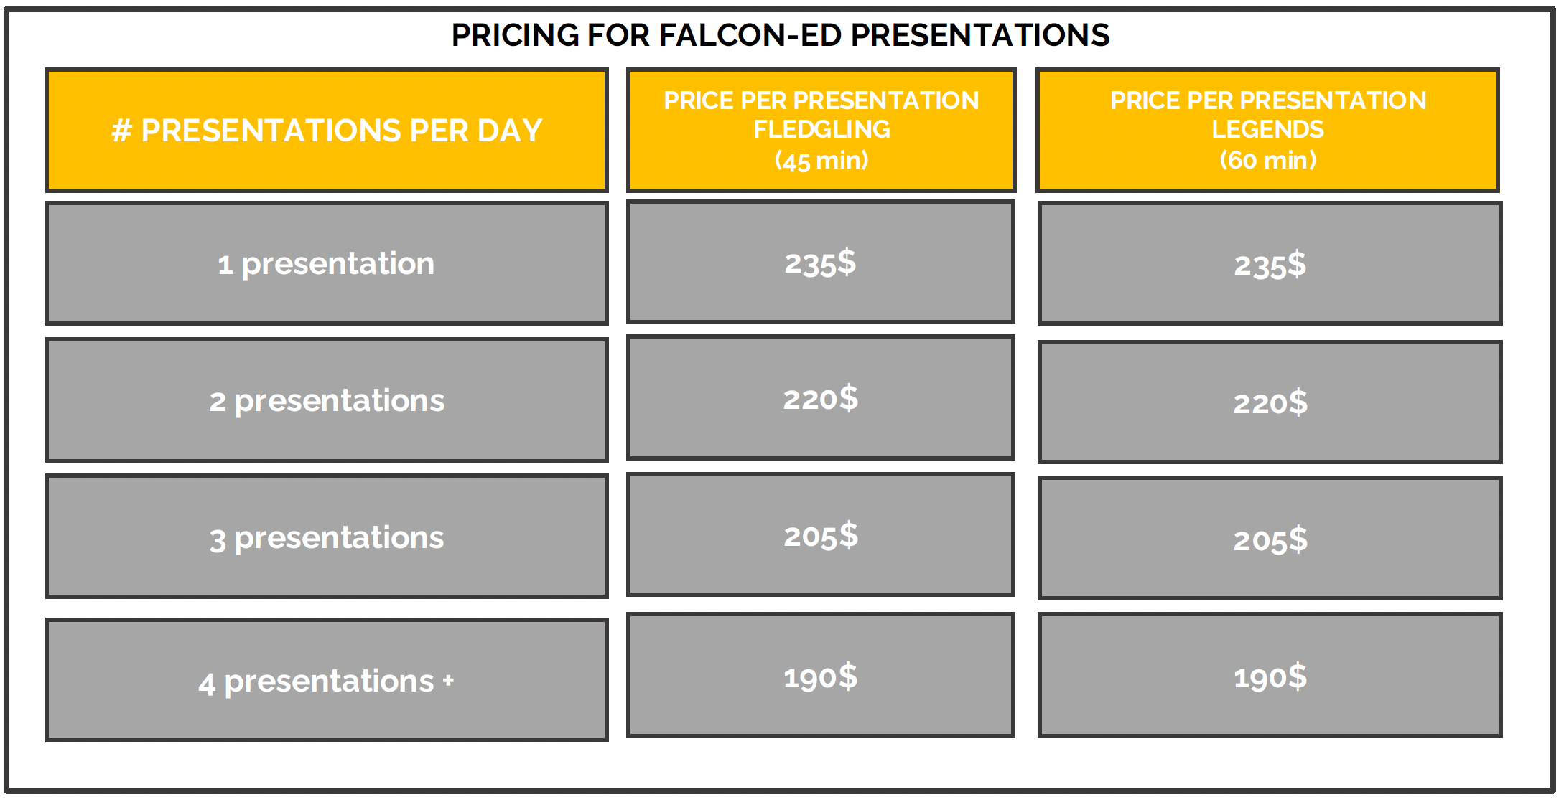Image resolution: width=1564 pixels, height=802 pixels.
Task: Select the '2 presentations' row label
Action: (327, 400)
